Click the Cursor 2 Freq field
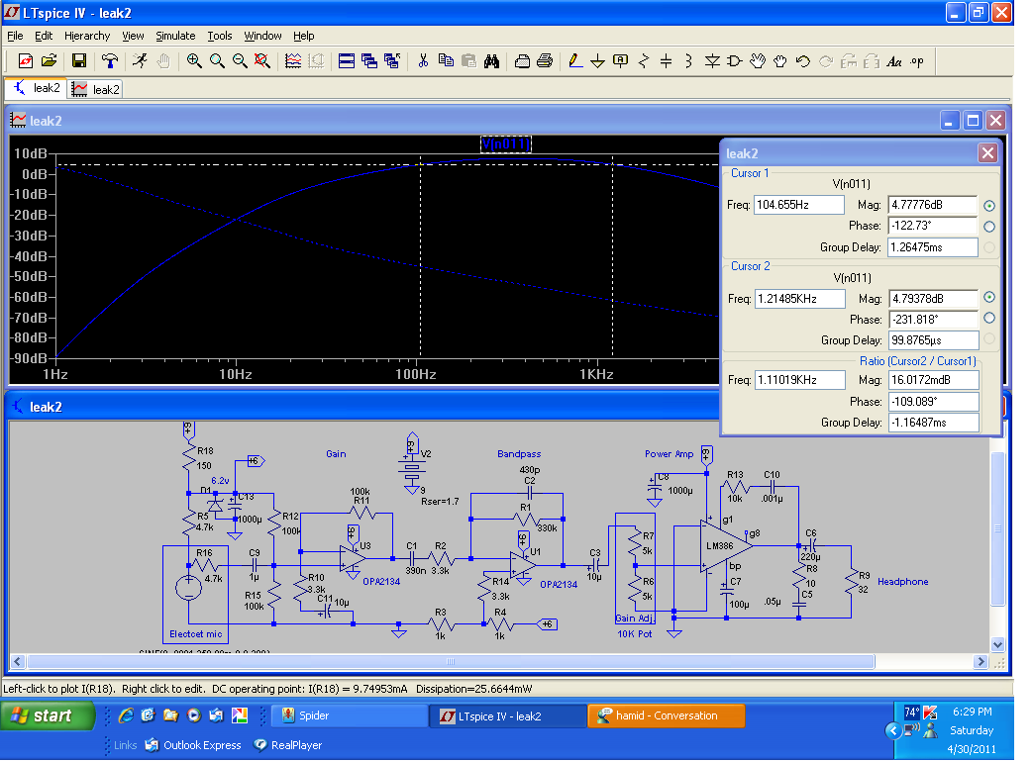 (x=799, y=299)
